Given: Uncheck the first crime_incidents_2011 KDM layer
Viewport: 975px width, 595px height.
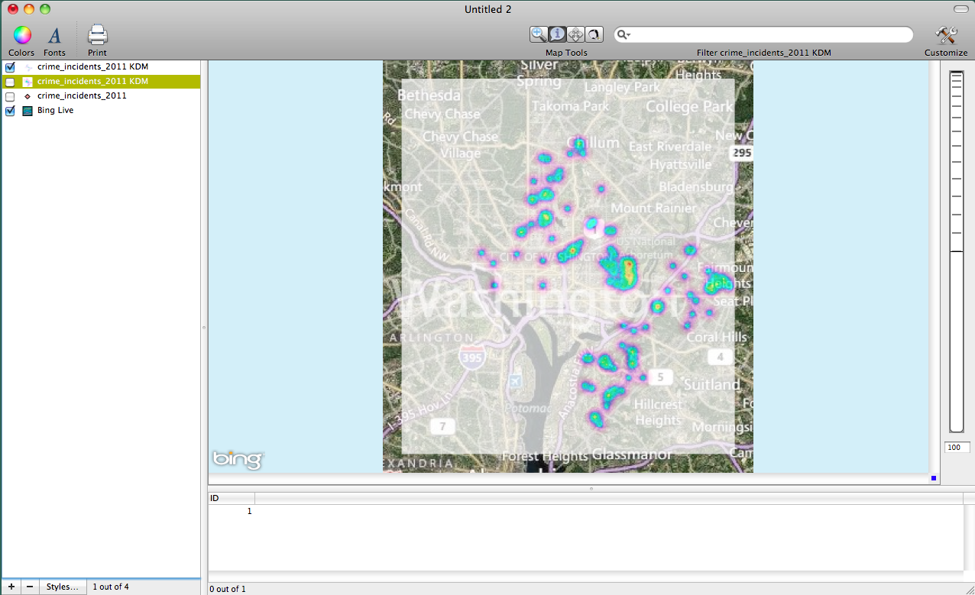Looking at the screenshot, I should [x=10, y=67].
